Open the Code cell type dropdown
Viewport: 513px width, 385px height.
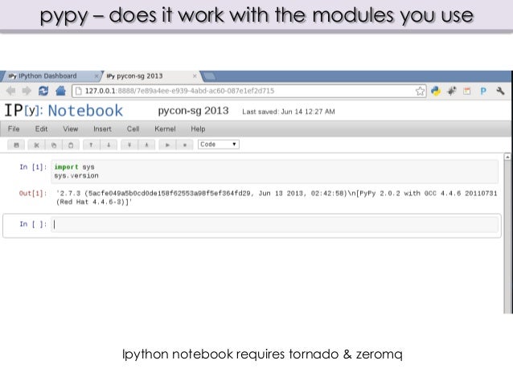click(x=219, y=144)
